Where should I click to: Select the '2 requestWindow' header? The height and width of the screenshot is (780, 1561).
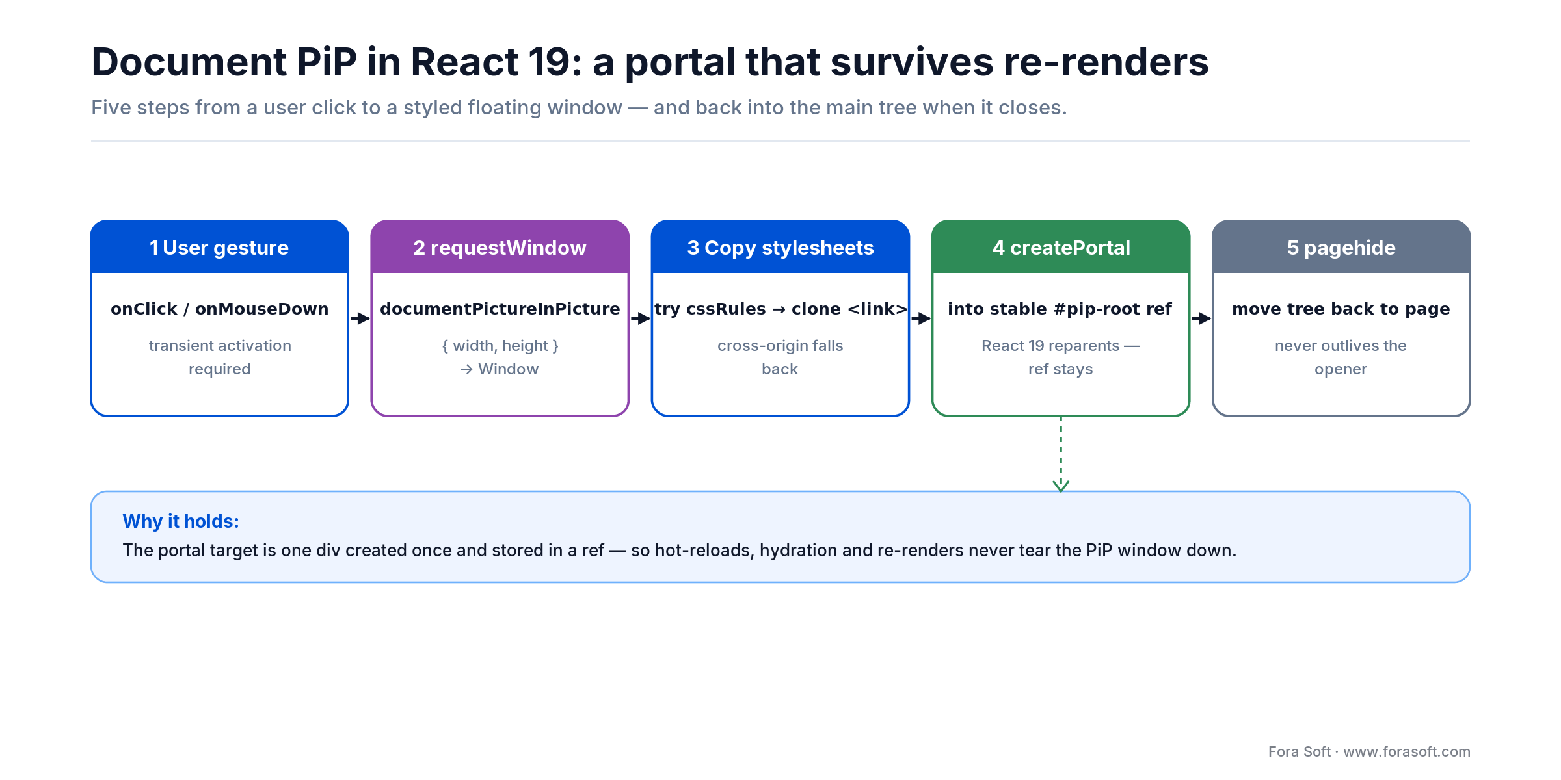(x=500, y=247)
